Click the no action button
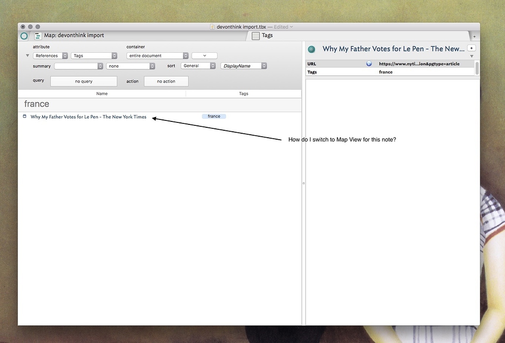This screenshot has height=343, width=505. (x=166, y=81)
